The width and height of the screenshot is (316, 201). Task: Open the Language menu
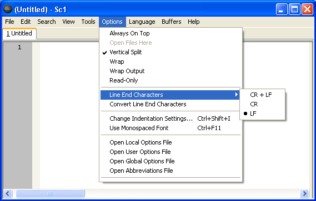tap(142, 22)
